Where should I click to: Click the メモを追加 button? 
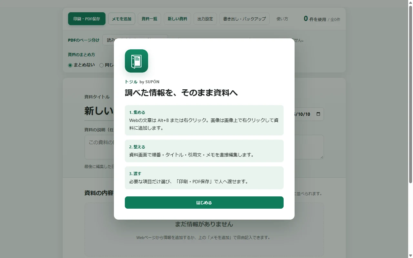coord(122,19)
